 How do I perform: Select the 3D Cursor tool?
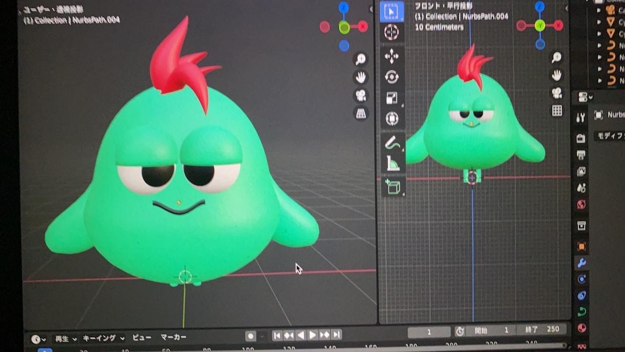point(392,32)
